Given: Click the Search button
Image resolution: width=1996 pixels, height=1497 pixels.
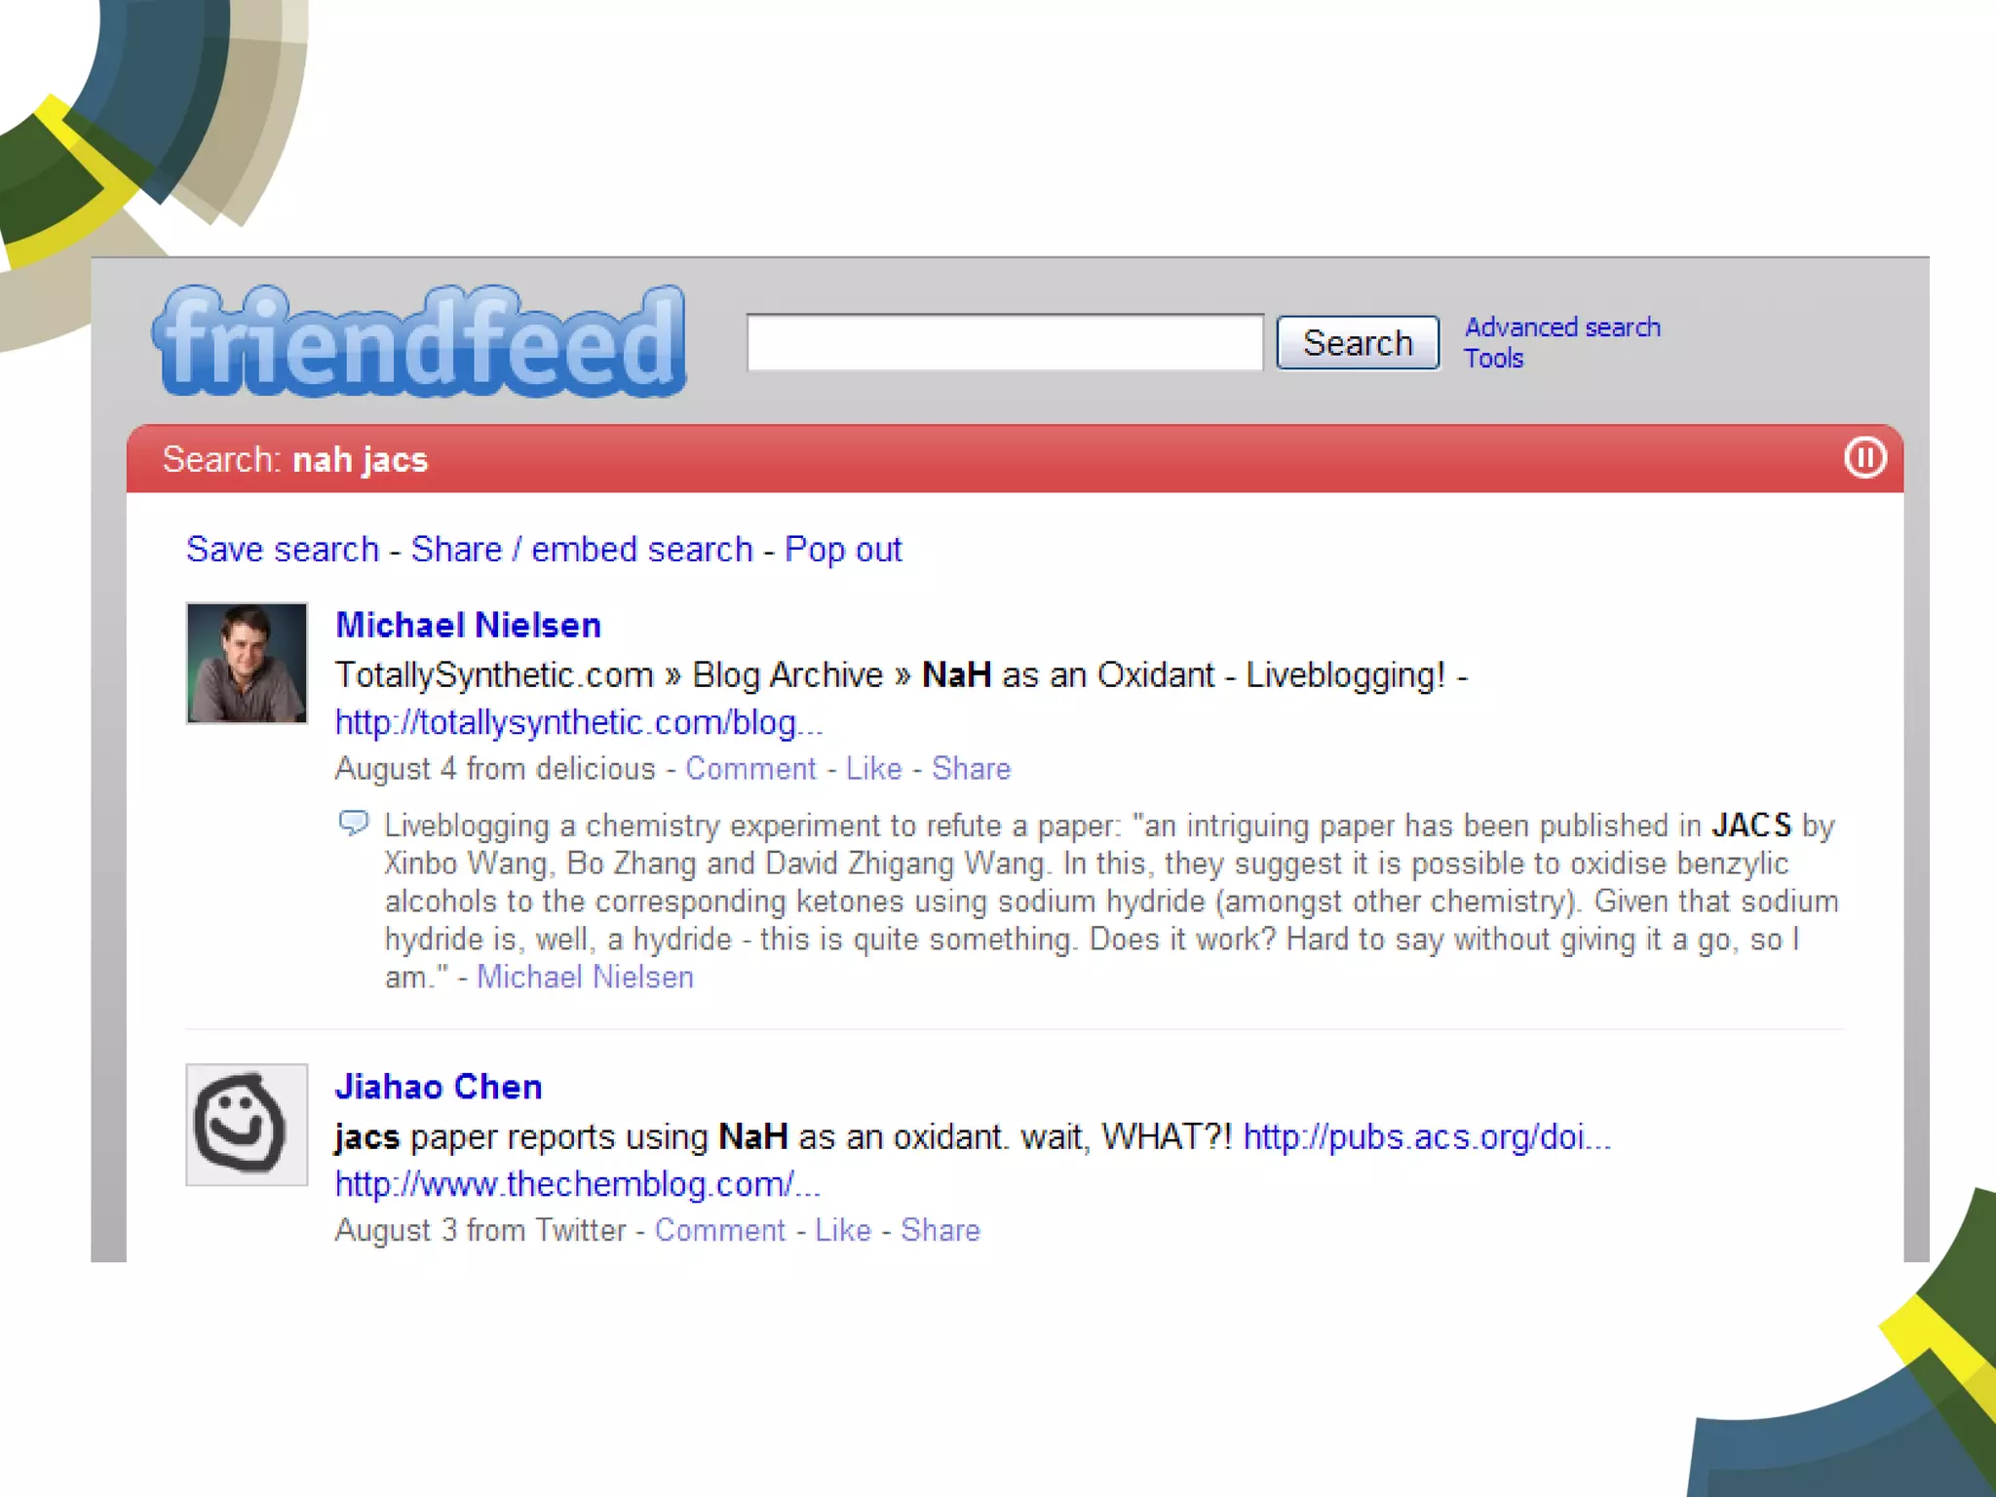Looking at the screenshot, I should coord(1358,343).
